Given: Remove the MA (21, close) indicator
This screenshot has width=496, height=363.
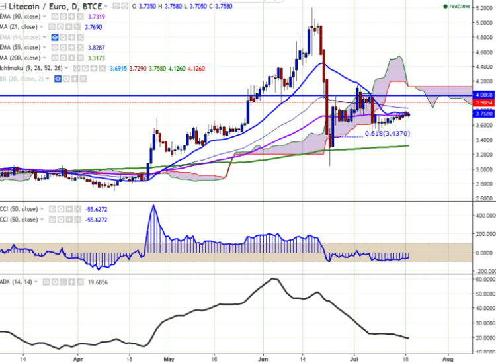Looking at the screenshot, I should click(78, 26).
